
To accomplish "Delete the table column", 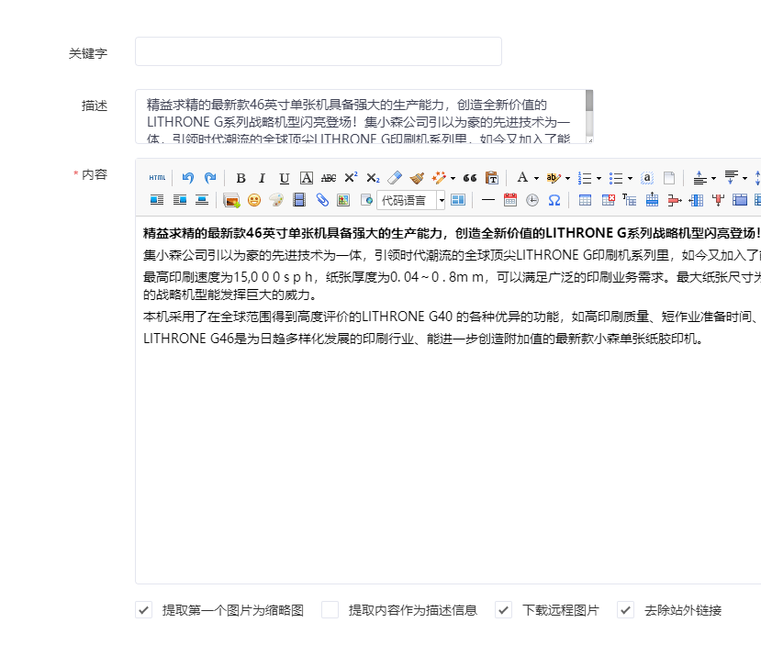I will coord(718,200).
